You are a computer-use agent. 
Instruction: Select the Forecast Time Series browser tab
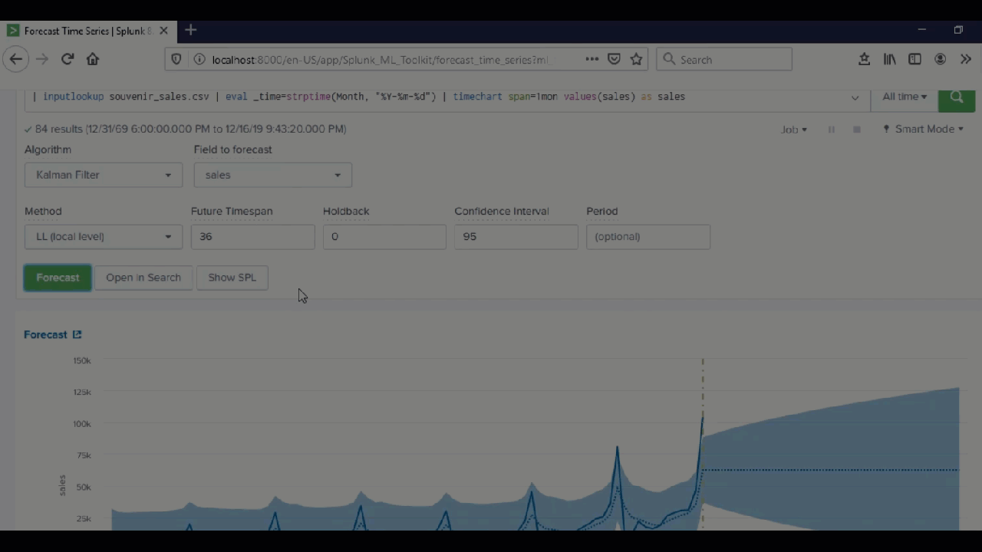pyautogui.click(x=84, y=31)
